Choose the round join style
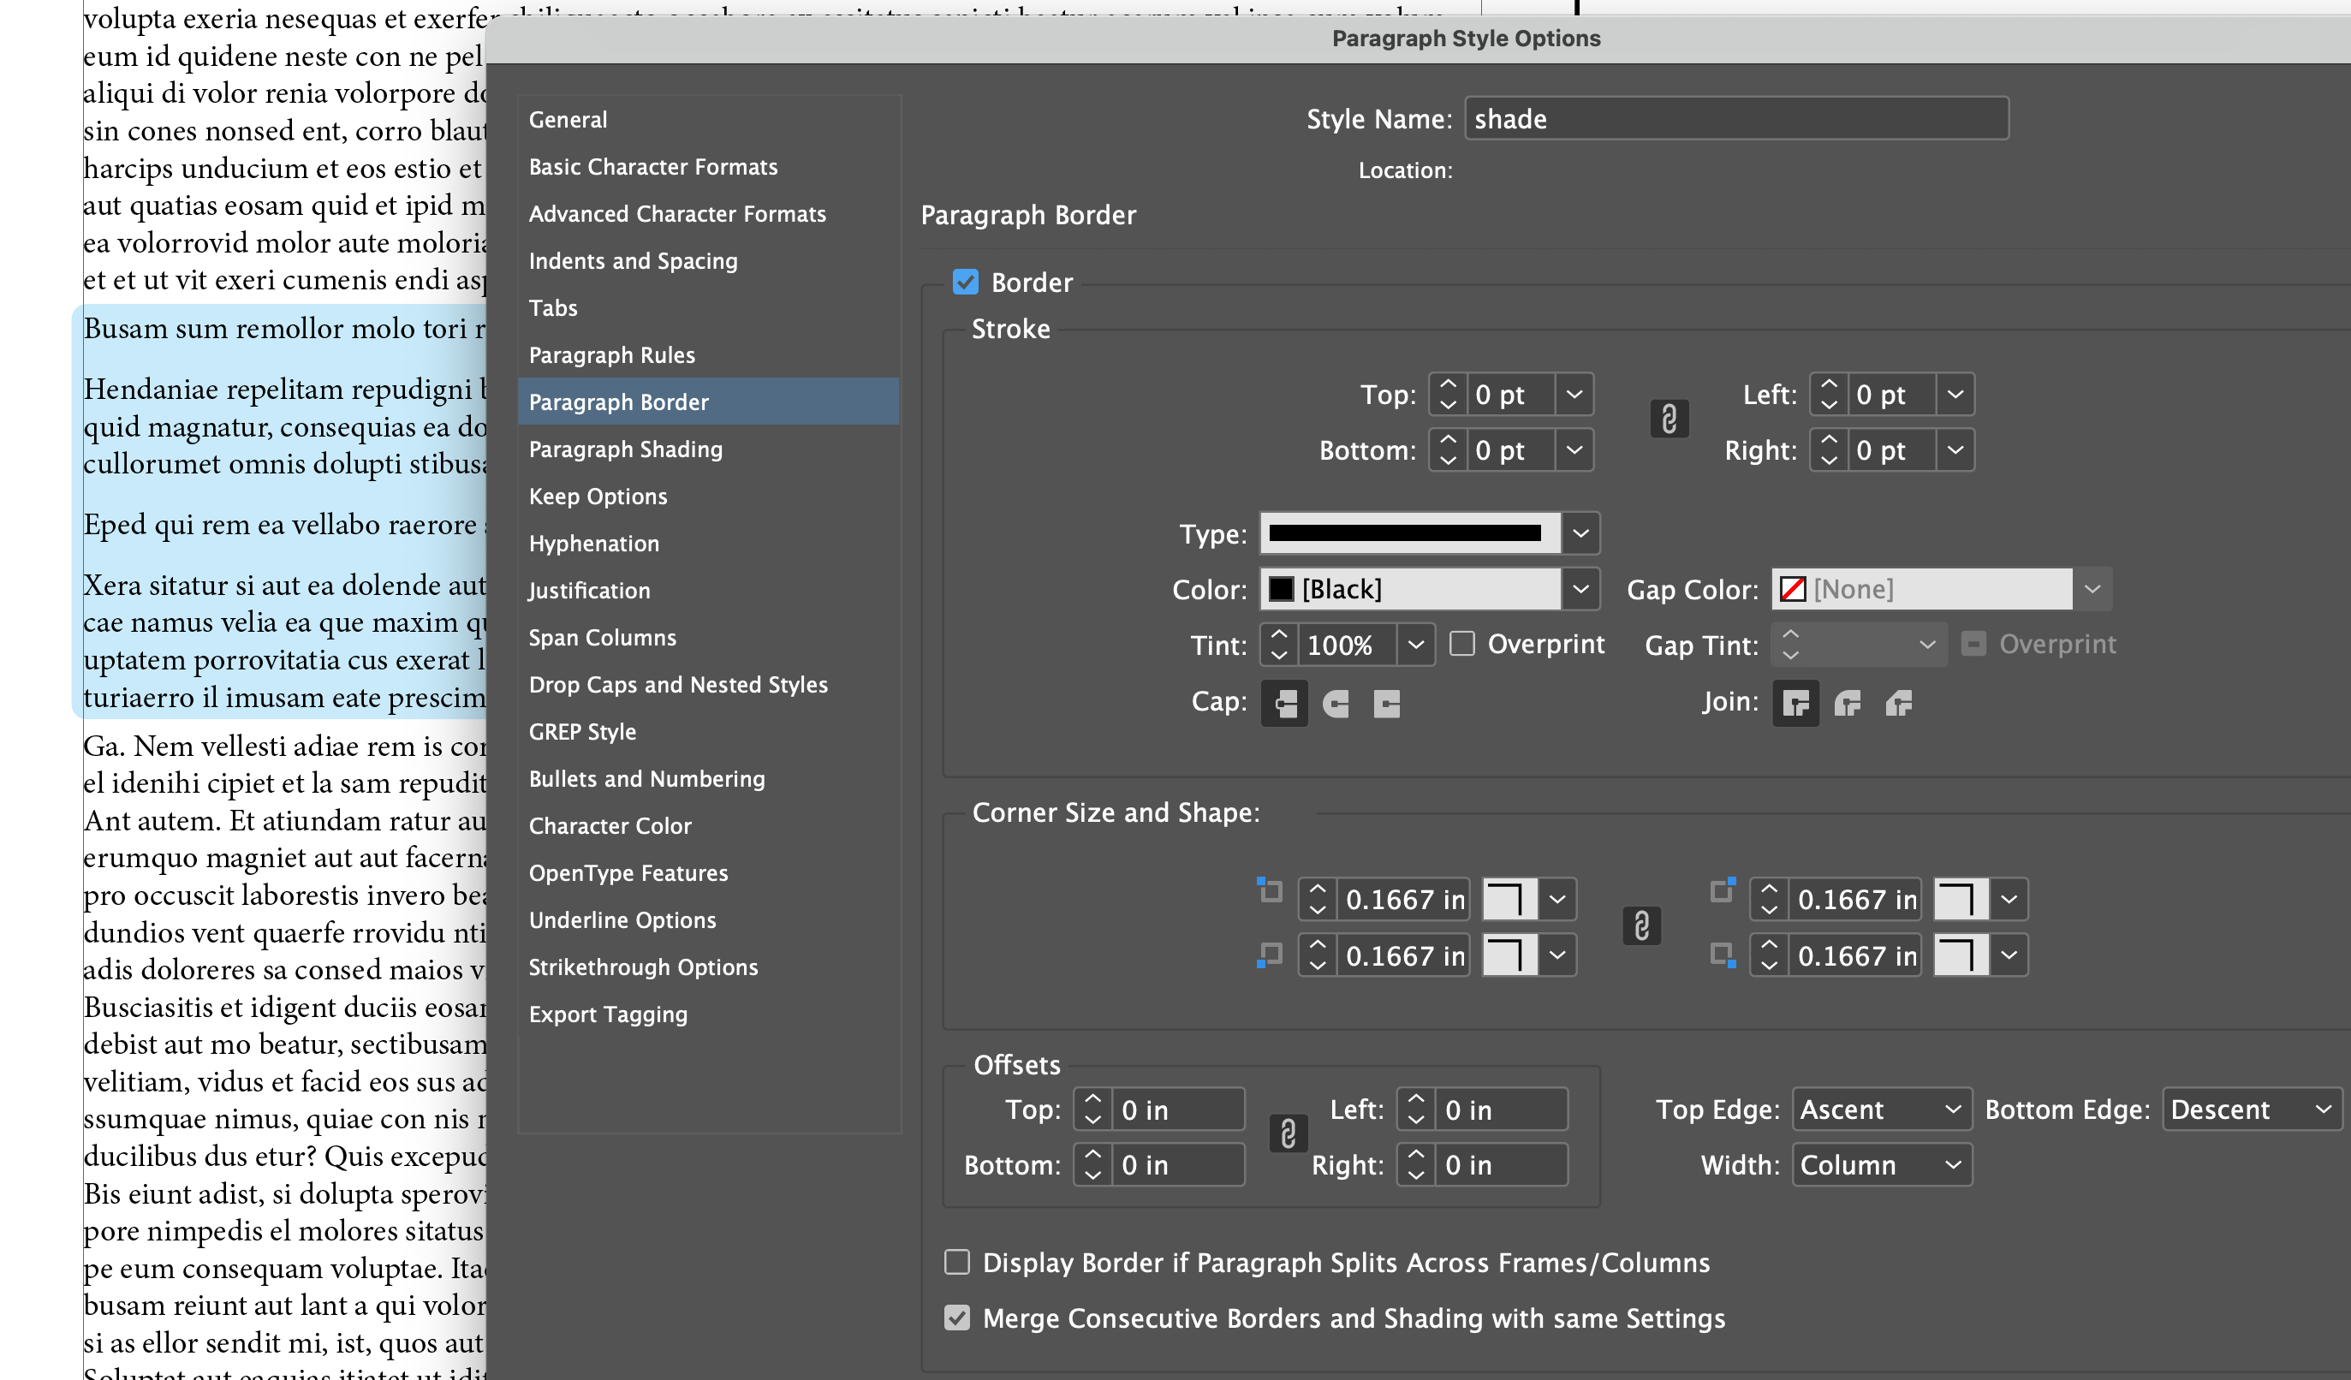Image resolution: width=2351 pixels, height=1380 pixels. 1848,704
